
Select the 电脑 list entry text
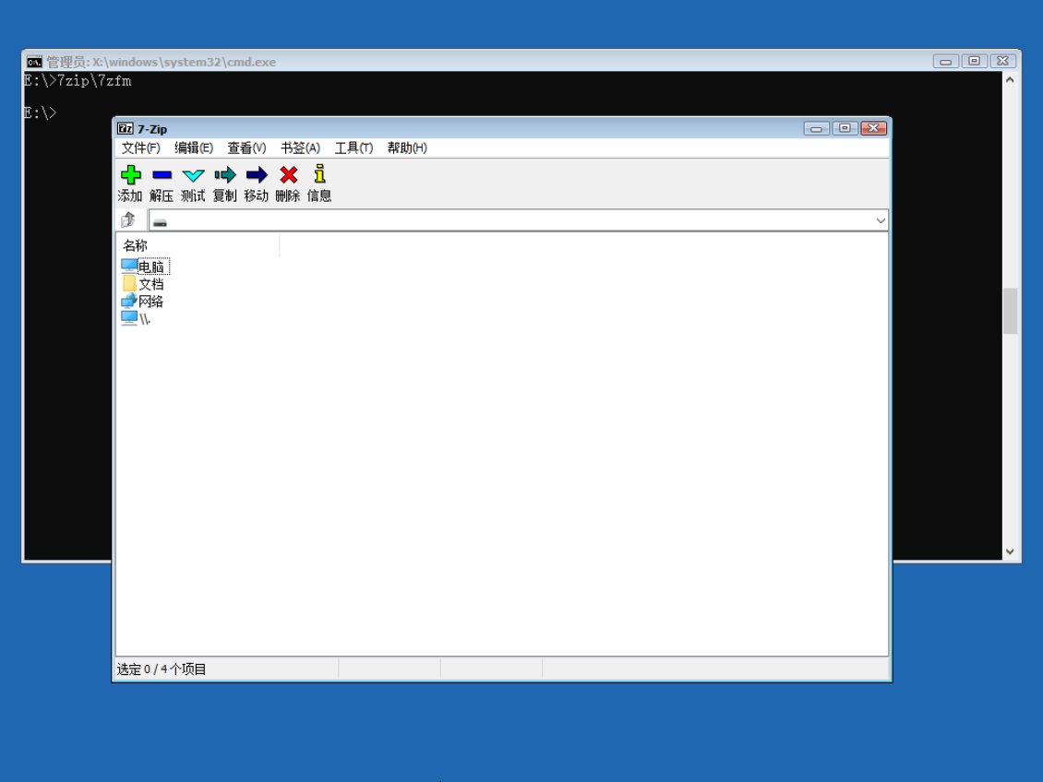[151, 267]
